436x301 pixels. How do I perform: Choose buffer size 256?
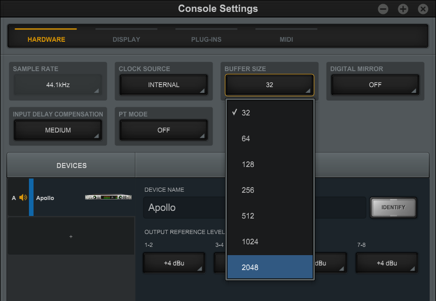click(x=270, y=190)
